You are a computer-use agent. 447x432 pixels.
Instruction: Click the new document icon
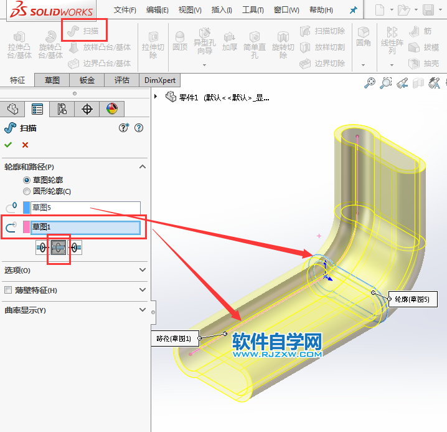pos(379,10)
